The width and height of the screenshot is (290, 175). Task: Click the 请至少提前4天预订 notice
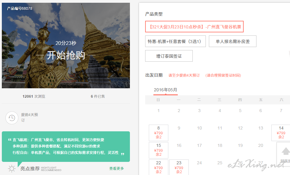pyautogui.click(x=184, y=75)
